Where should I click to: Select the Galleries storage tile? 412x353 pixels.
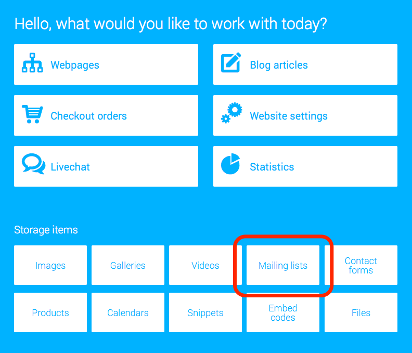128,265
